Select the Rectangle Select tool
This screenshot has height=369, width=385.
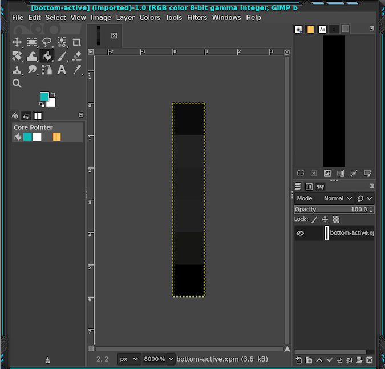[x=32, y=42]
